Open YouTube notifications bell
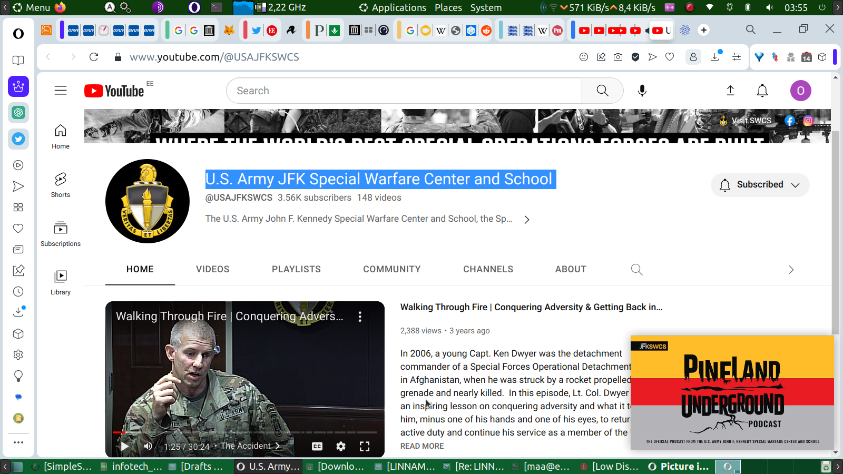This screenshot has height=474, width=843. (762, 91)
